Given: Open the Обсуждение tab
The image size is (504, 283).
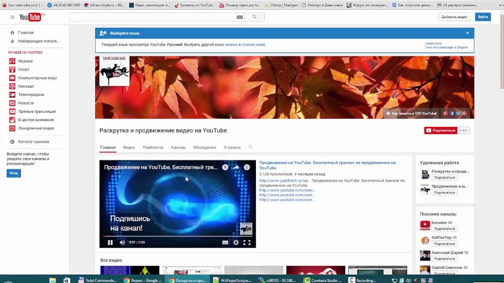Looking at the screenshot, I should point(205,147).
